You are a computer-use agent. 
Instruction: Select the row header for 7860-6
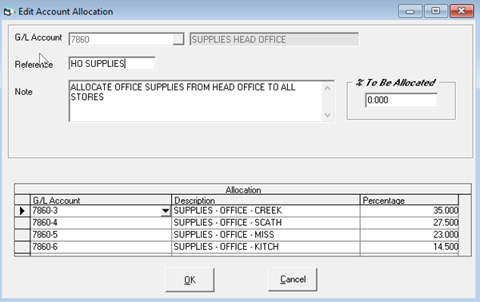tap(22, 247)
